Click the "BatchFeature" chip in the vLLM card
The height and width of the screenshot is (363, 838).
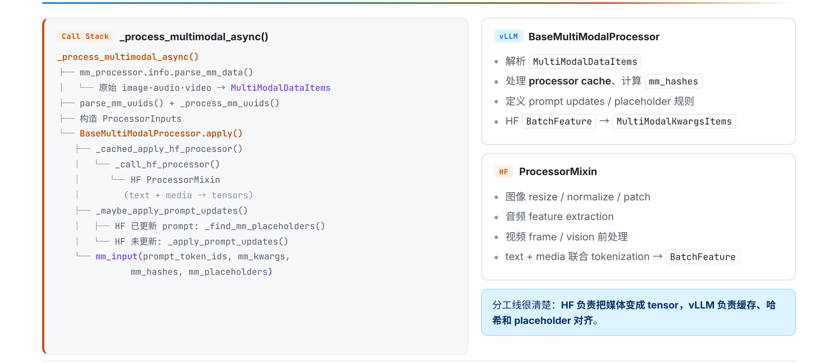point(559,121)
